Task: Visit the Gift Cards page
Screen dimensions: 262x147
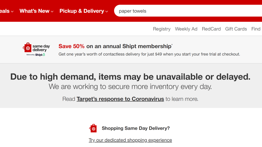Action: tap(236, 29)
